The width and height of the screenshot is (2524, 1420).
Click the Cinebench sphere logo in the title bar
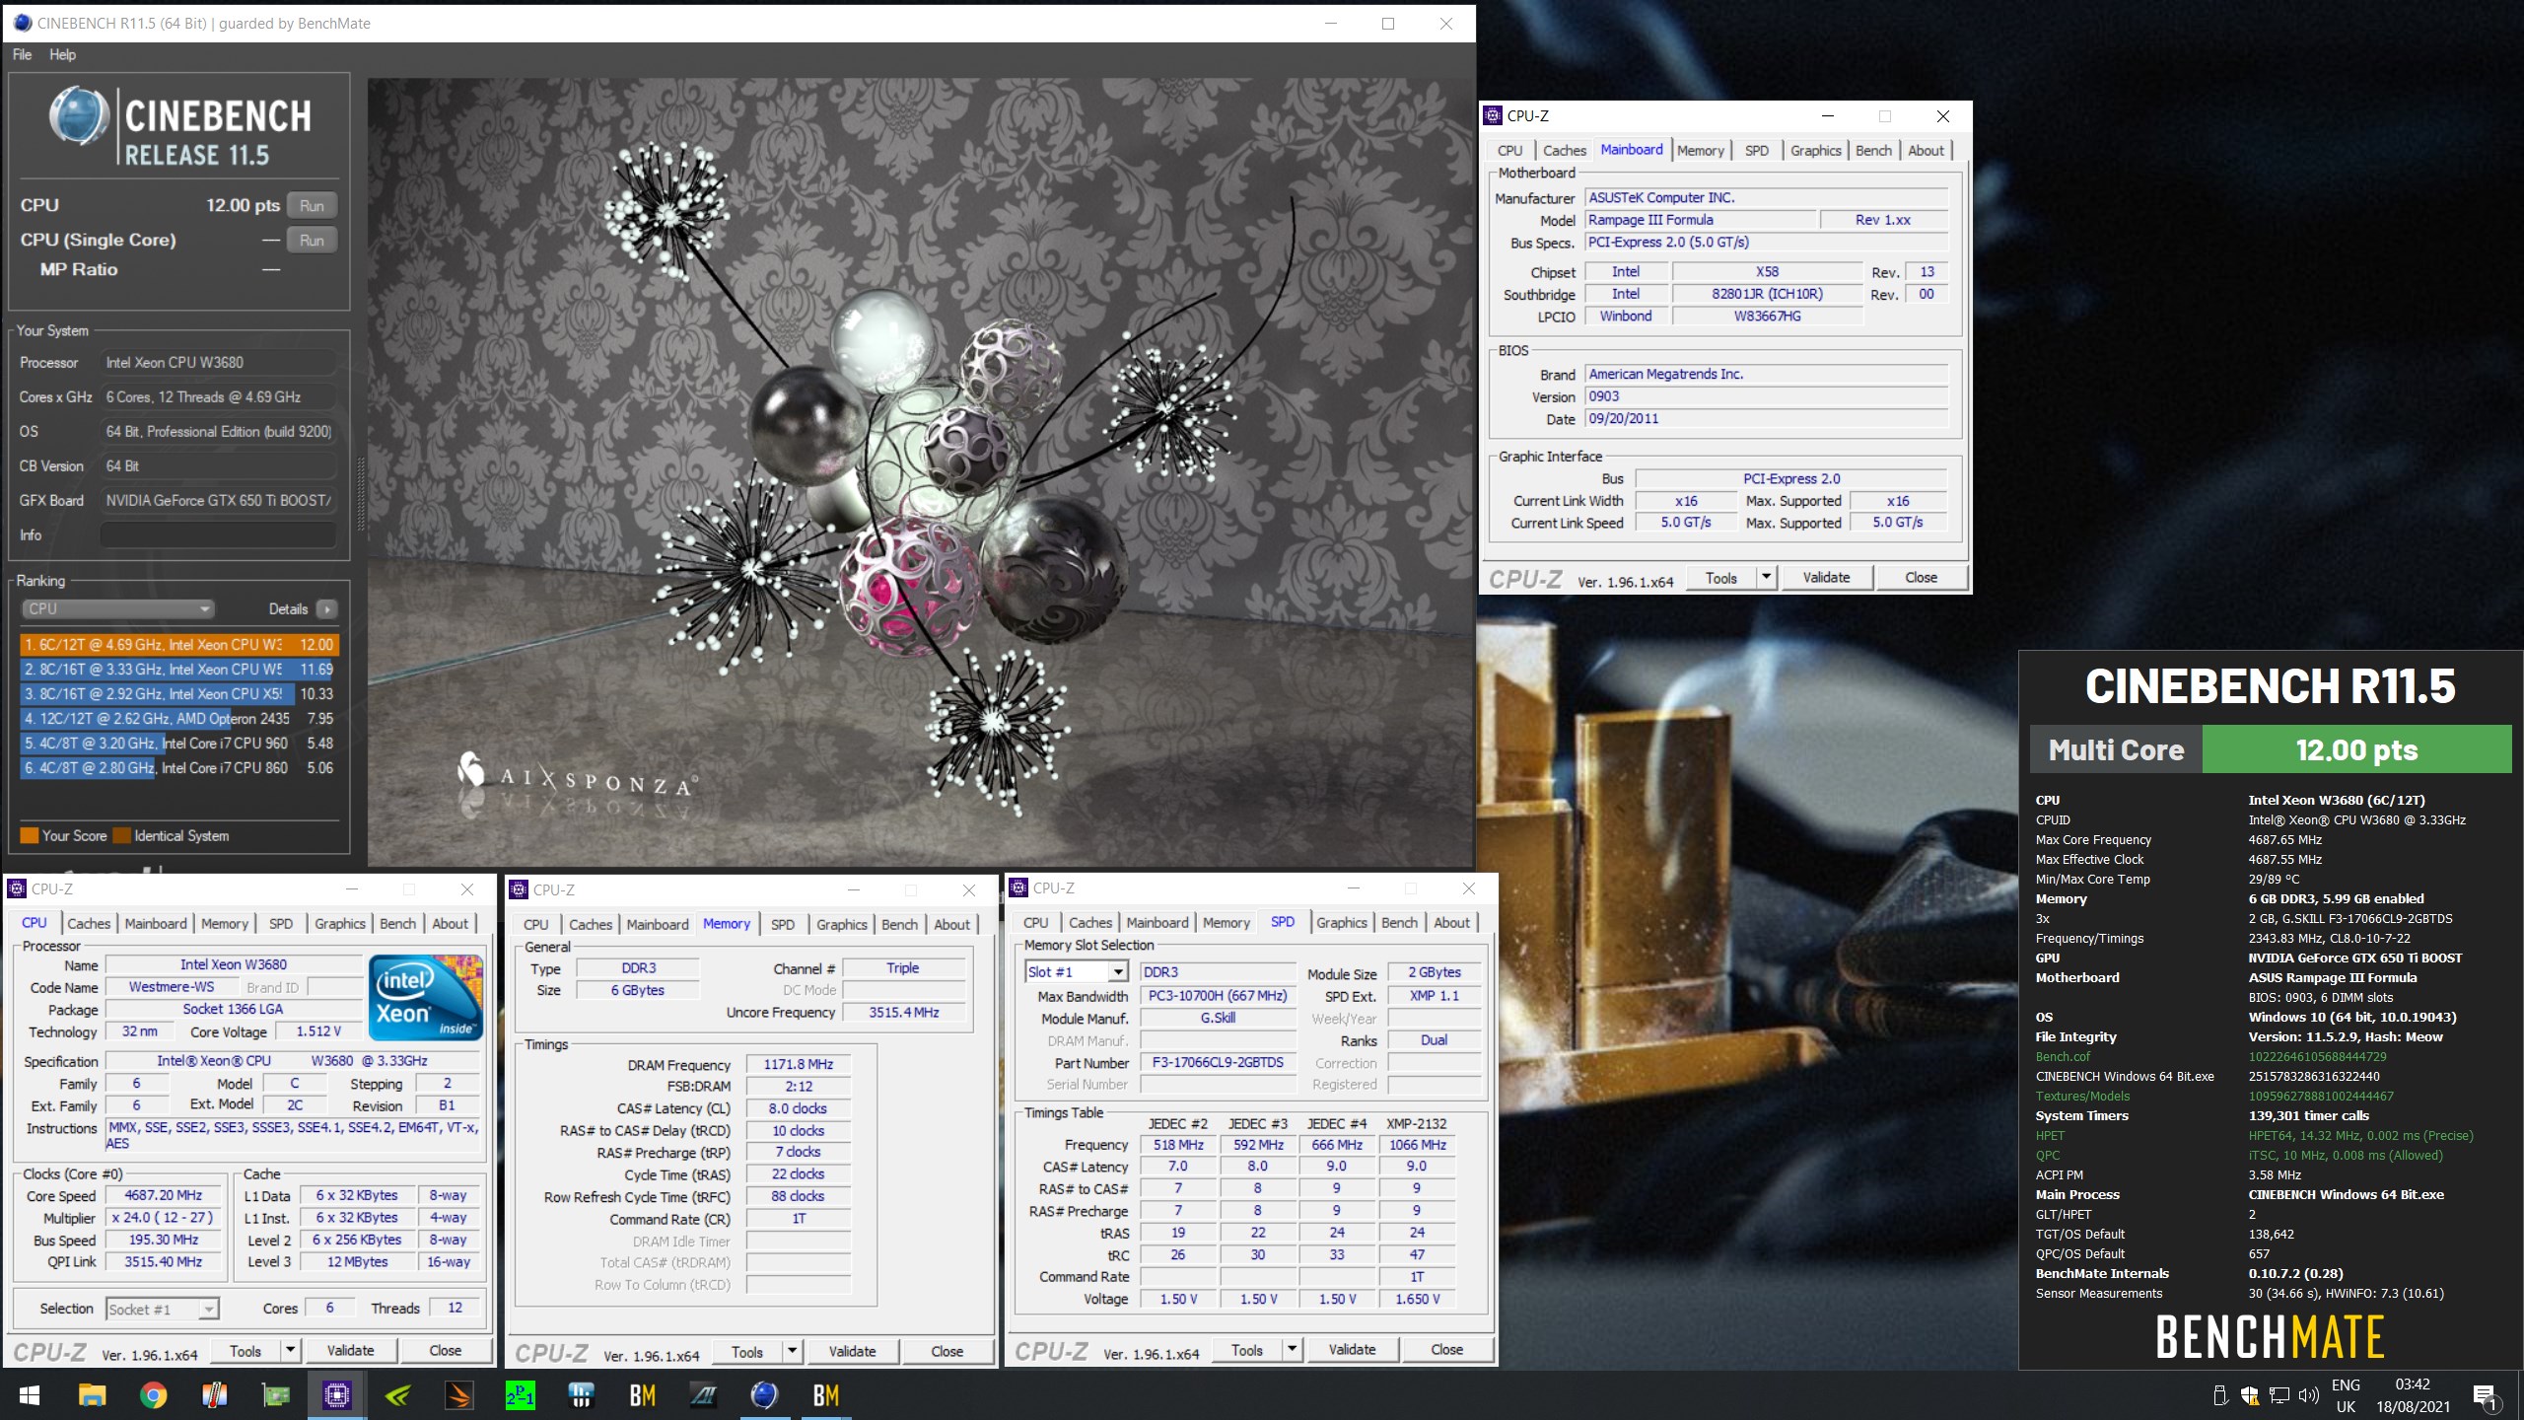(x=22, y=23)
